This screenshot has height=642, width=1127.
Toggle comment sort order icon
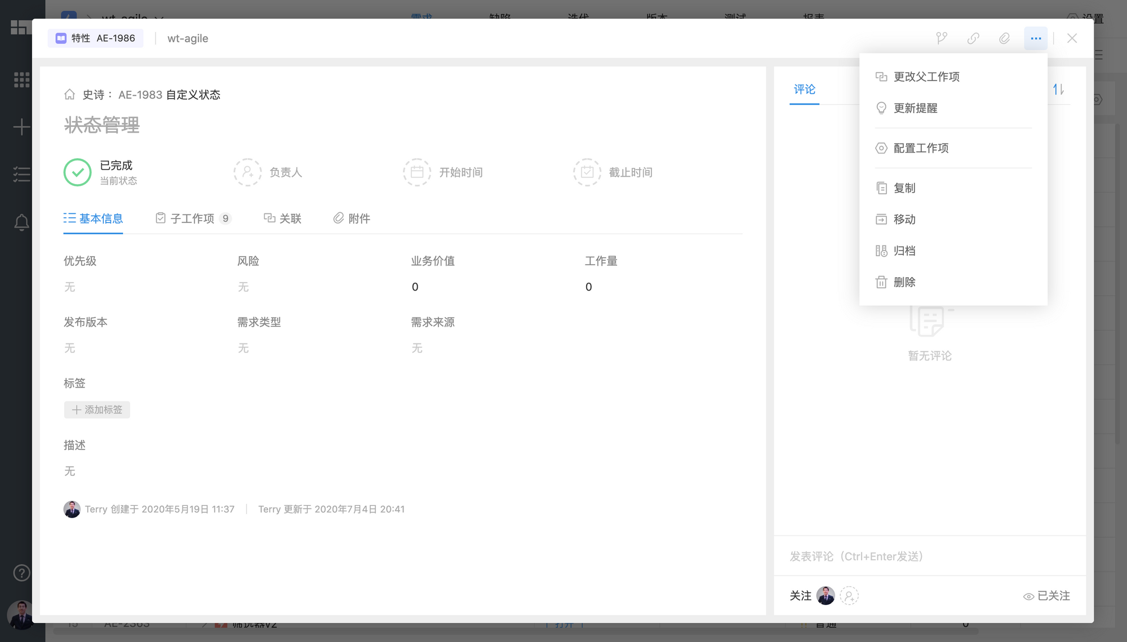coord(1058,90)
